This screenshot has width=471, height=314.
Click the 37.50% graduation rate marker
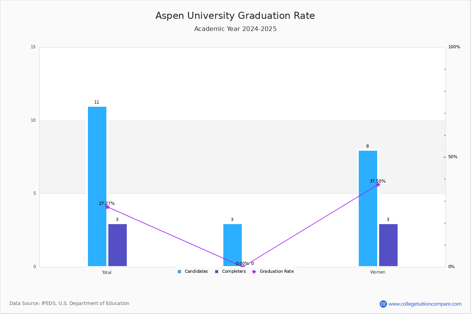[x=378, y=184]
